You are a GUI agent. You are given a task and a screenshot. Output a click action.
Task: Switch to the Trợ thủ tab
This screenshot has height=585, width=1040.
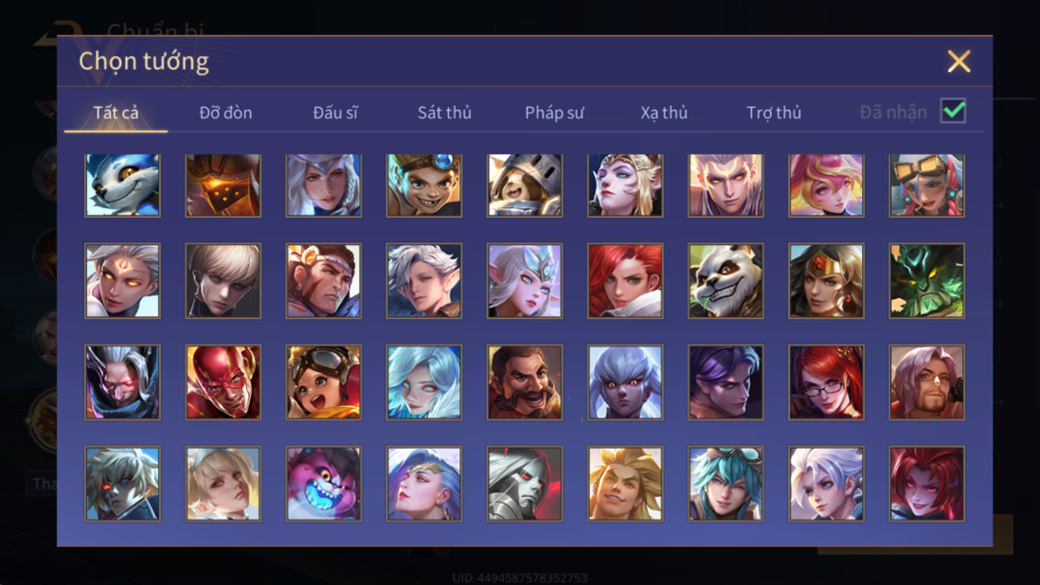point(774,113)
